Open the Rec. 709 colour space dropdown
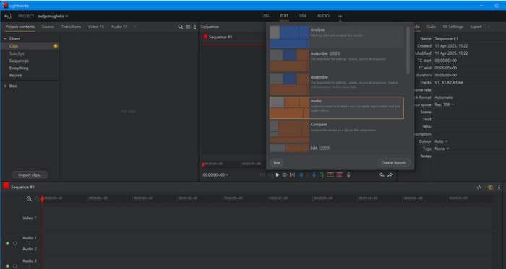This screenshot has height=269, width=506. point(445,105)
